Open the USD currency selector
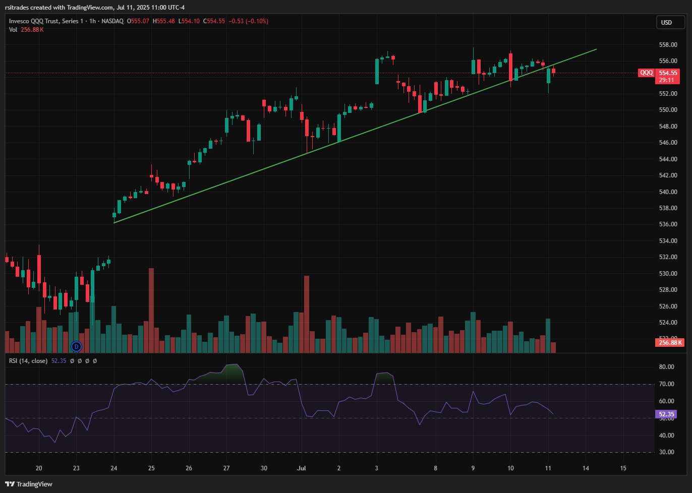This screenshot has width=692, height=493. coord(670,23)
